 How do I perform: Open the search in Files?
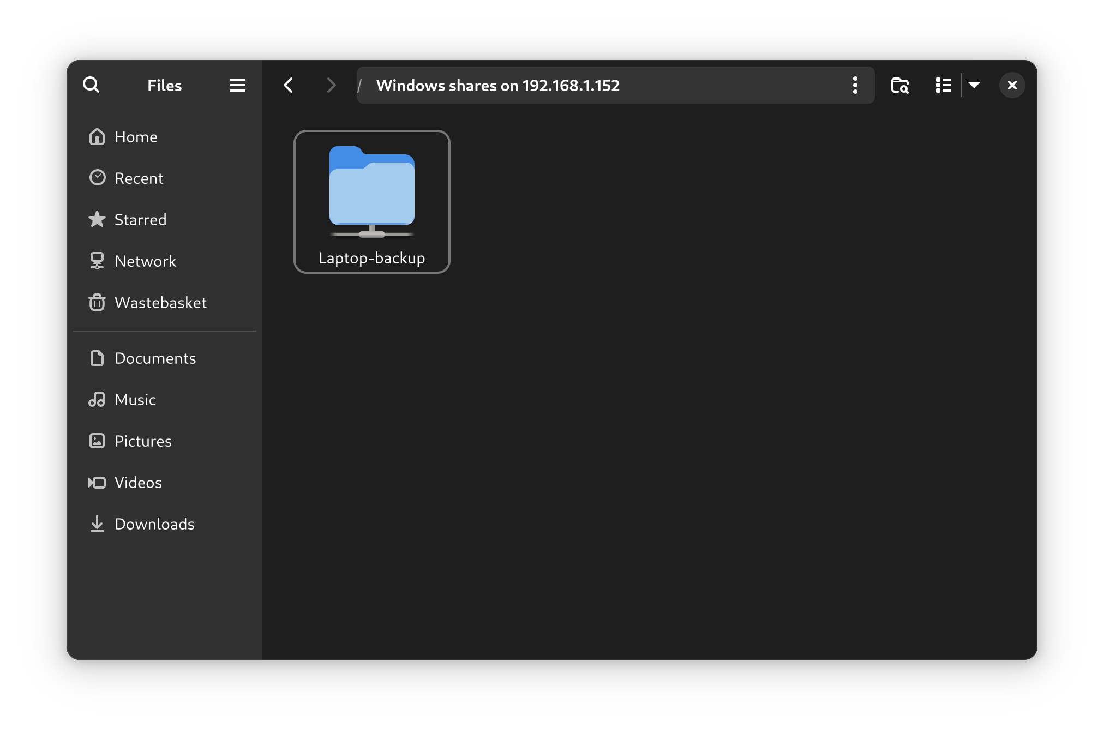[91, 85]
